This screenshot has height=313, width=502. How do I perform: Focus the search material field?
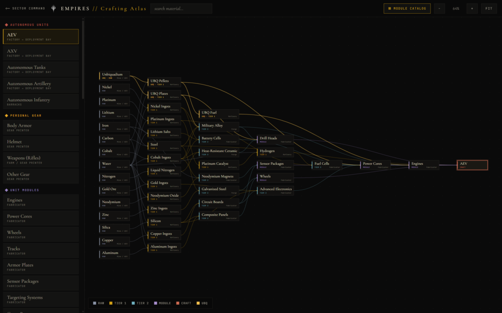click(181, 9)
